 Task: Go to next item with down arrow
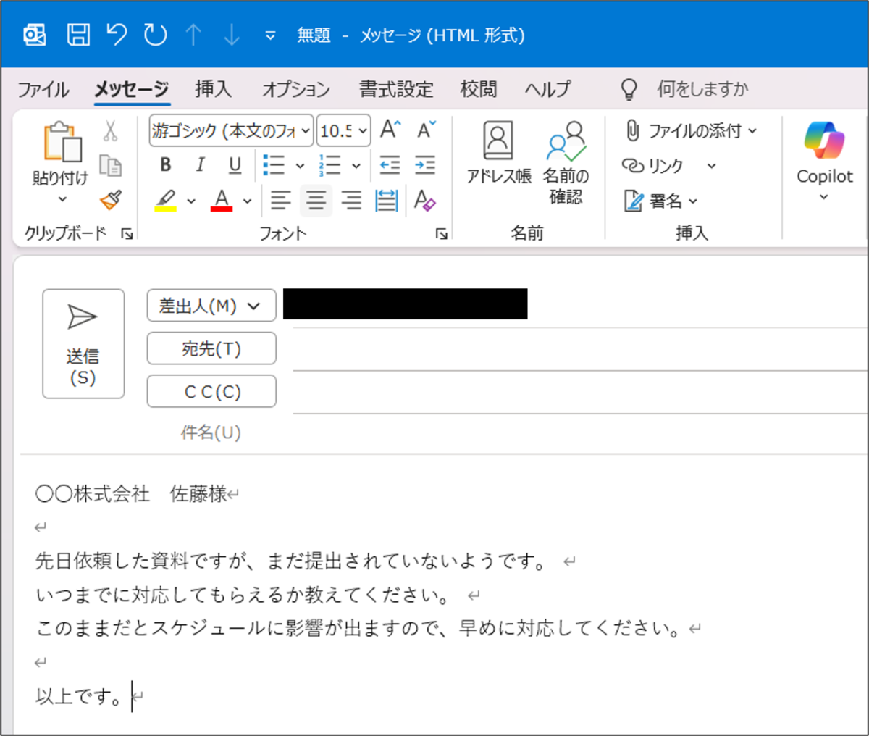coord(232,35)
